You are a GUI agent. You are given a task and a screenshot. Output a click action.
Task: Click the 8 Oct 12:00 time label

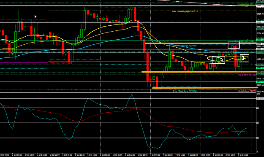231,155
